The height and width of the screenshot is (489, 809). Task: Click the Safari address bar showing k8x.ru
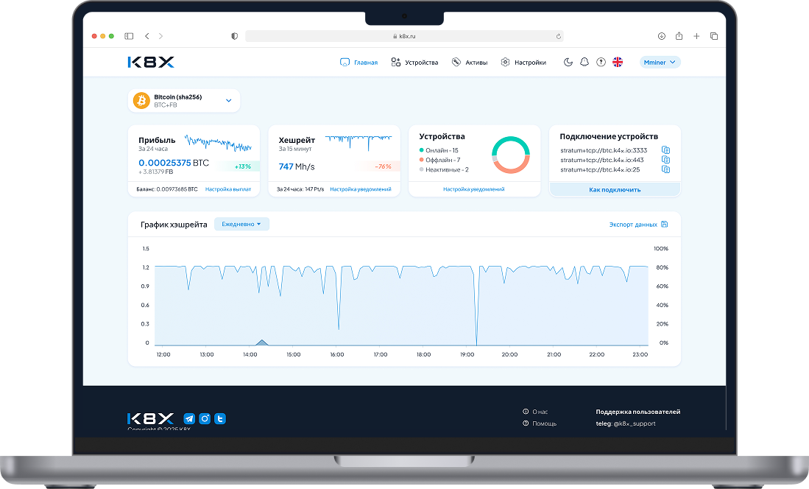[405, 36]
